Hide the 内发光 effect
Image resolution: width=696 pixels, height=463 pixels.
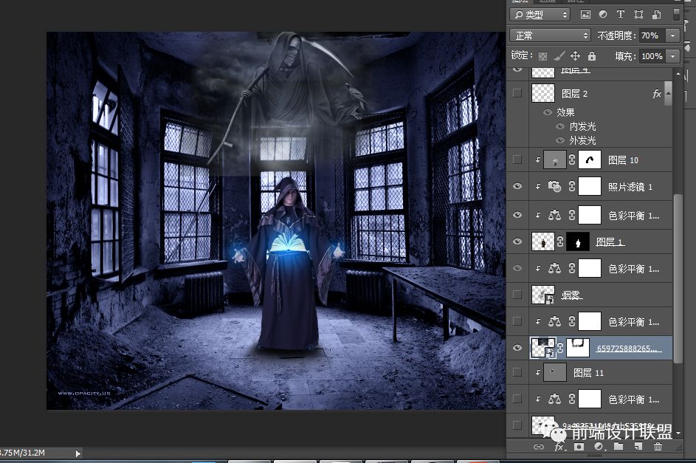click(560, 126)
